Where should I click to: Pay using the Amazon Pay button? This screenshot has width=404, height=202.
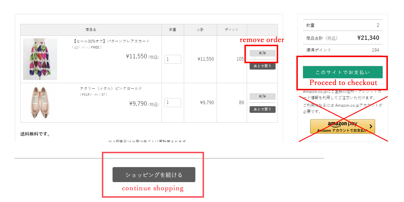(x=343, y=126)
